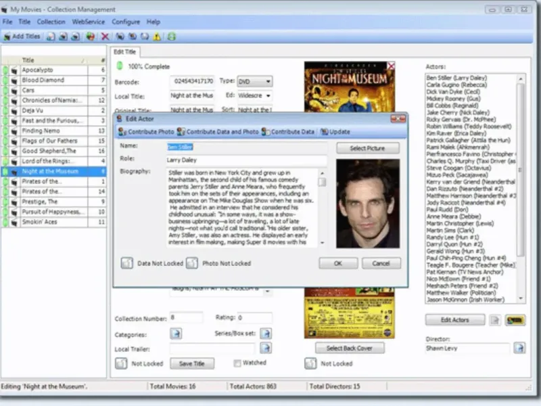
Task: Click Contribute Data in Edit Actor toolbar
Action: (288, 131)
